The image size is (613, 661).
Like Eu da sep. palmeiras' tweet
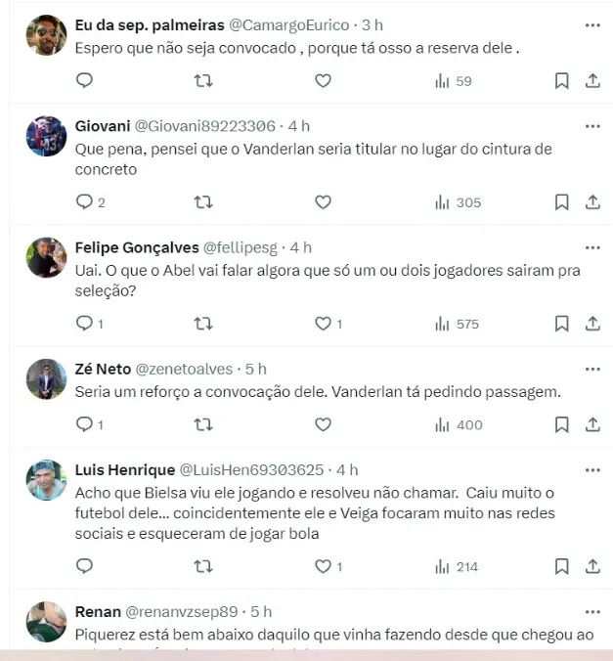[x=323, y=81]
